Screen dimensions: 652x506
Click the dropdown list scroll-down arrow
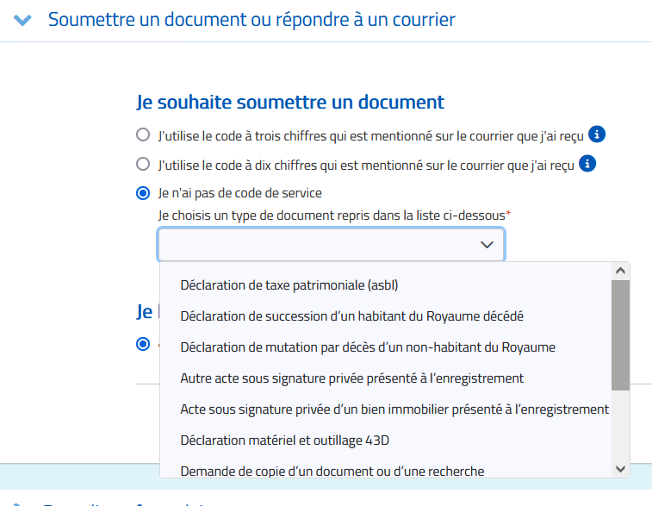pyautogui.click(x=620, y=469)
